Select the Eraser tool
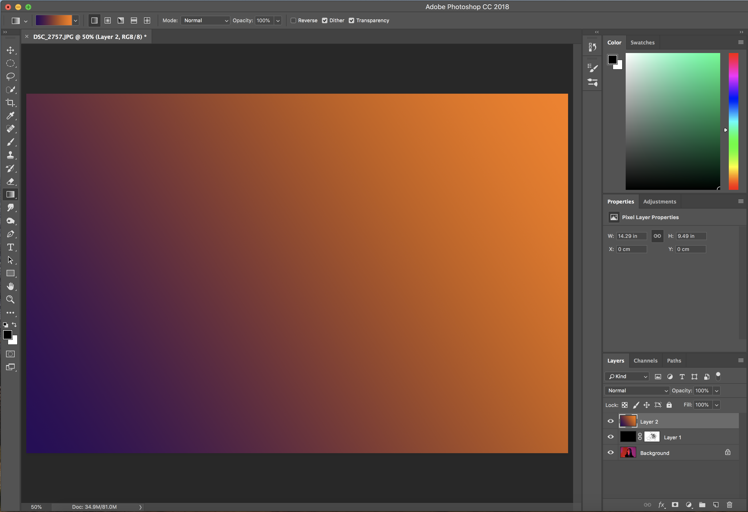 coord(10,181)
